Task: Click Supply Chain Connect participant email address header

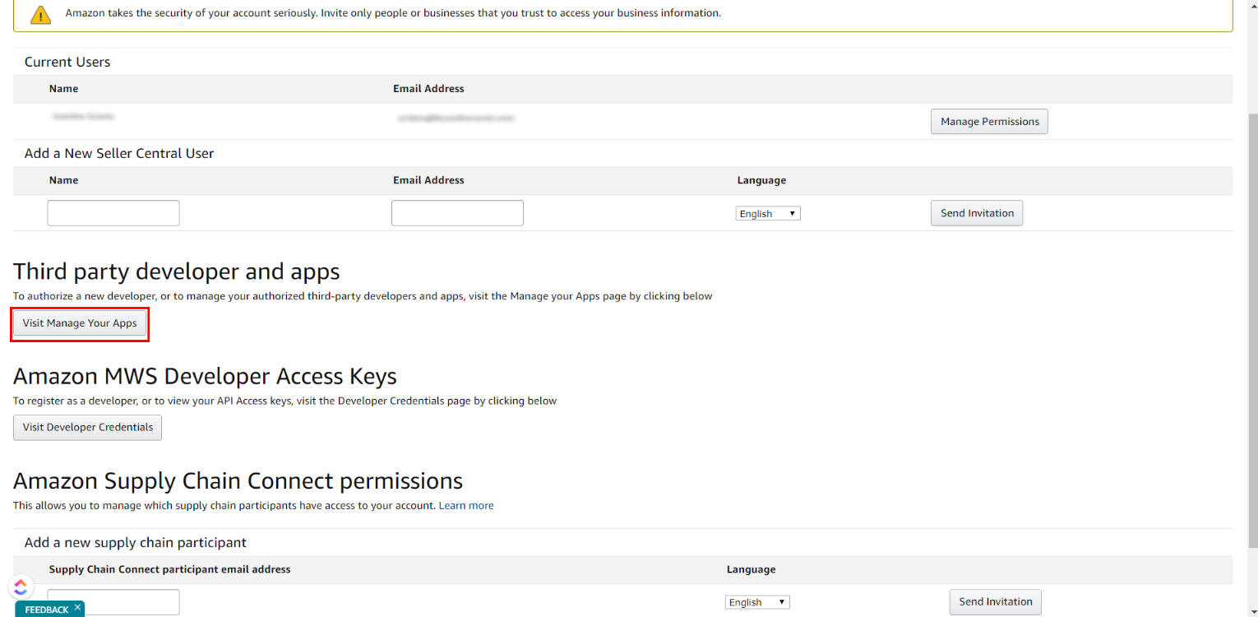Action: [169, 569]
